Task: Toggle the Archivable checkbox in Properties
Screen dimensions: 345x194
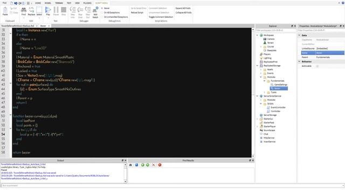Action: click(318, 66)
